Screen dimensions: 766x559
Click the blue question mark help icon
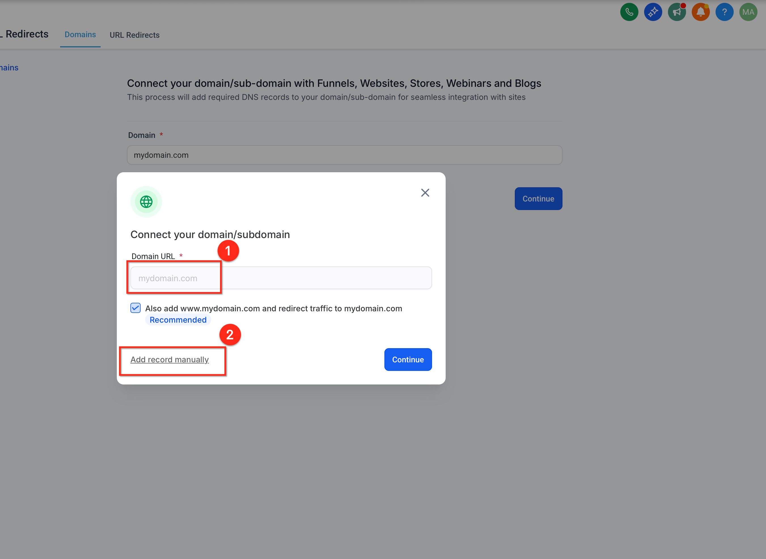724,12
